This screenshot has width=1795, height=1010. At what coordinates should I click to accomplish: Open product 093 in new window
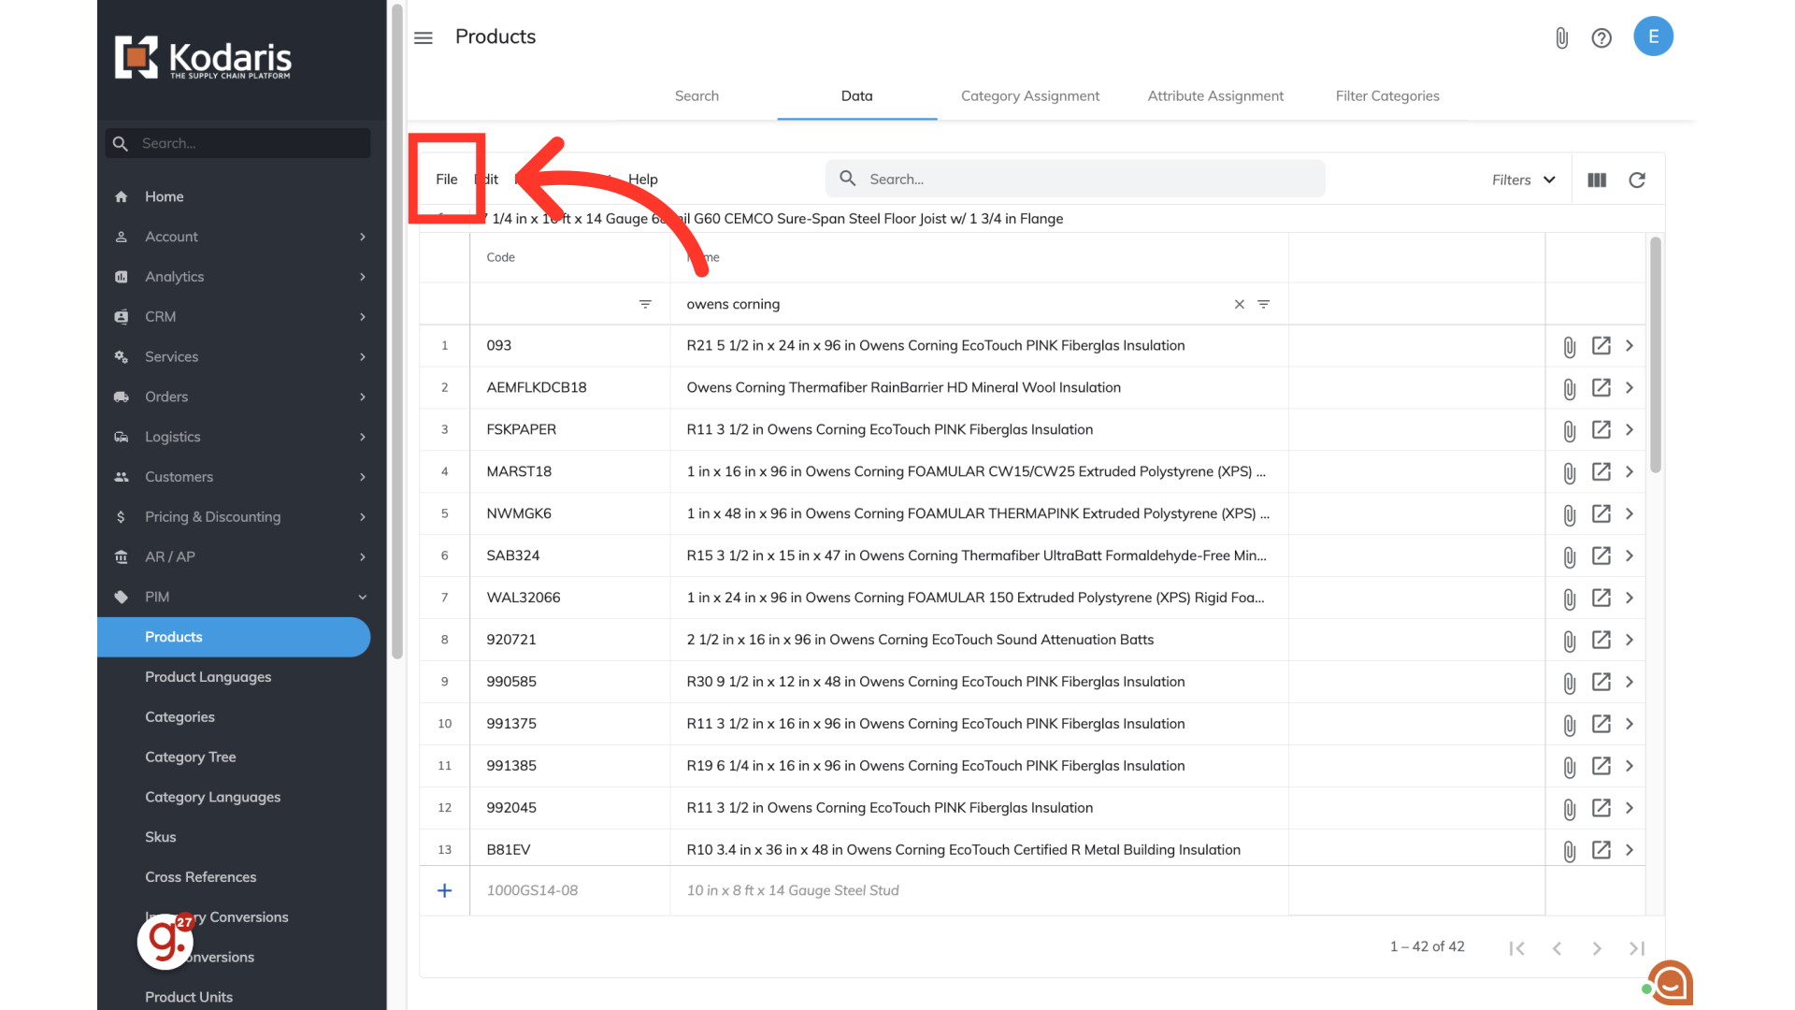click(x=1601, y=346)
